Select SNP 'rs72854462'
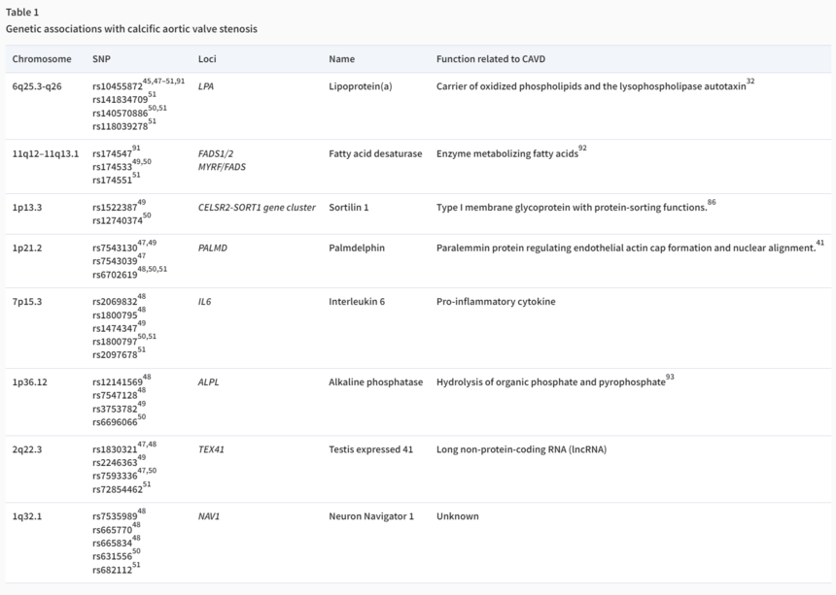836x595 pixels. [x=118, y=489]
